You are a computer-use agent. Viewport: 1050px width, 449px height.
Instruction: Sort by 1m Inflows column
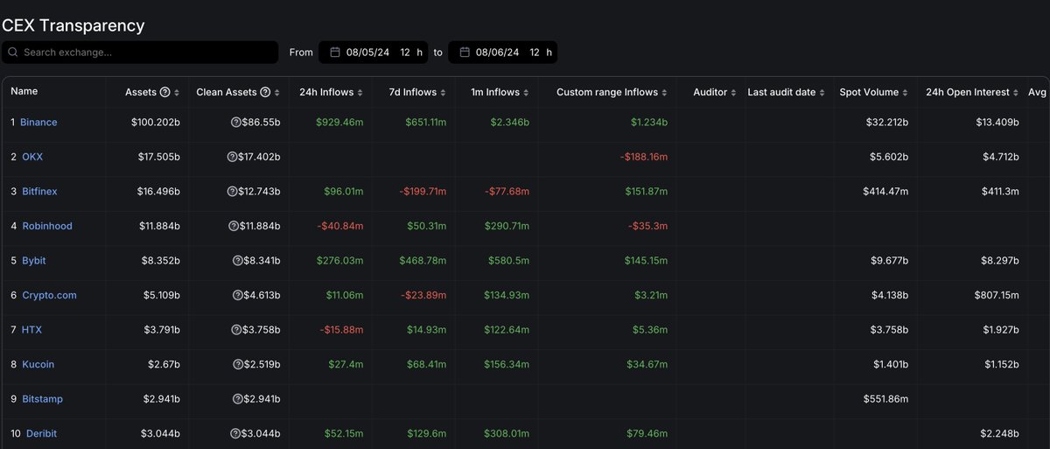[528, 93]
